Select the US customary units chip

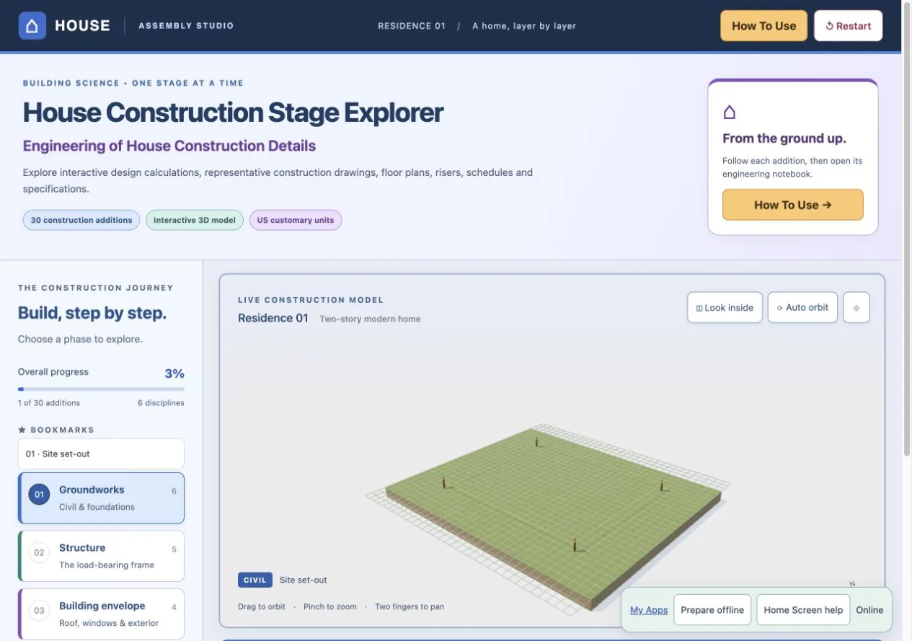(296, 220)
